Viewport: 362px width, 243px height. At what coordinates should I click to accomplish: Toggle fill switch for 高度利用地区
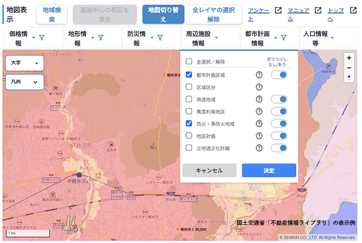(279, 111)
